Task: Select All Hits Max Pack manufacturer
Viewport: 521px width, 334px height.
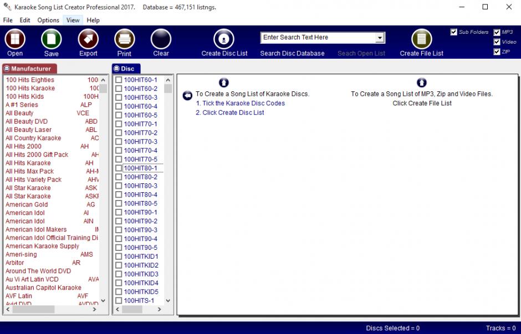Action: (x=52, y=171)
